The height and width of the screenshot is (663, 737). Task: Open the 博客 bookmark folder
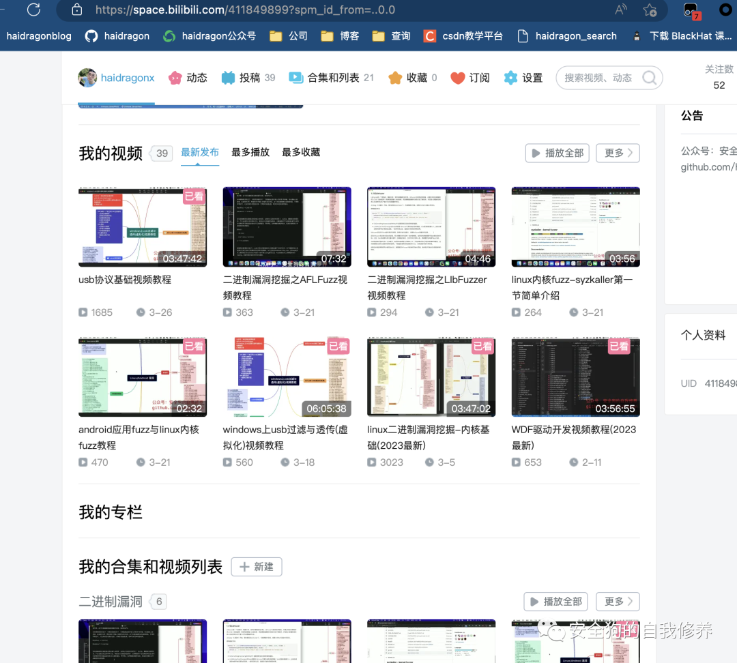340,36
